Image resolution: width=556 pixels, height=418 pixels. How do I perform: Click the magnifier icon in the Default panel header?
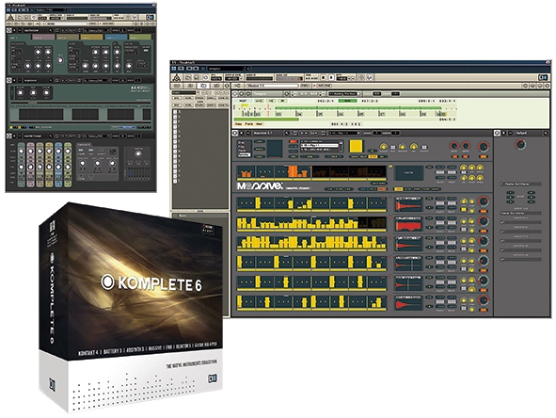click(546, 133)
